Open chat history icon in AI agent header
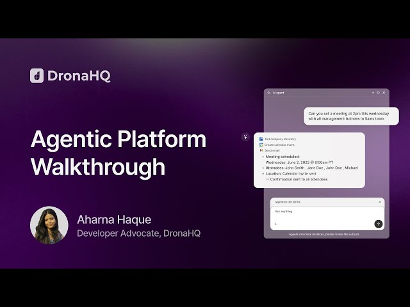Image resolution: width=410 pixels, height=307 pixels. pos(378,93)
